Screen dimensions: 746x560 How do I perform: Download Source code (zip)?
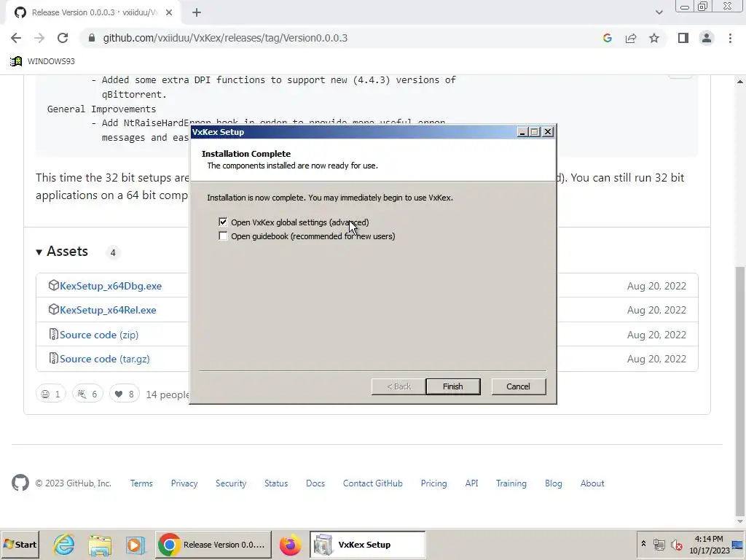[99, 335]
